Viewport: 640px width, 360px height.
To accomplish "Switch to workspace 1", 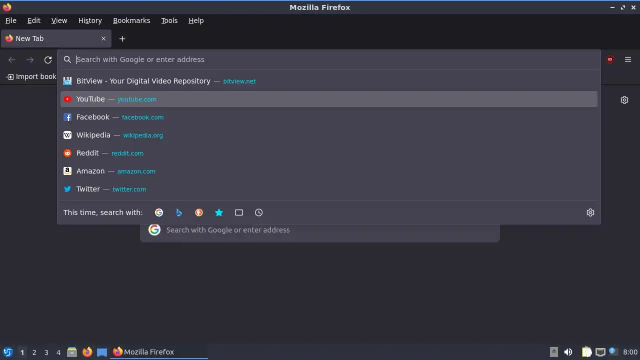I will point(22,352).
